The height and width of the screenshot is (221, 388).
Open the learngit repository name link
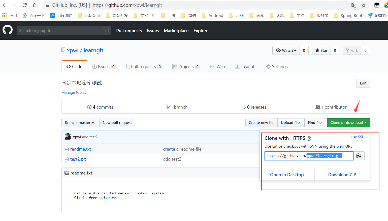click(x=93, y=50)
